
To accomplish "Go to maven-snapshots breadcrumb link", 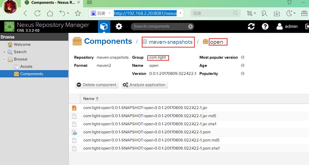I will click(x=171, y=42).
